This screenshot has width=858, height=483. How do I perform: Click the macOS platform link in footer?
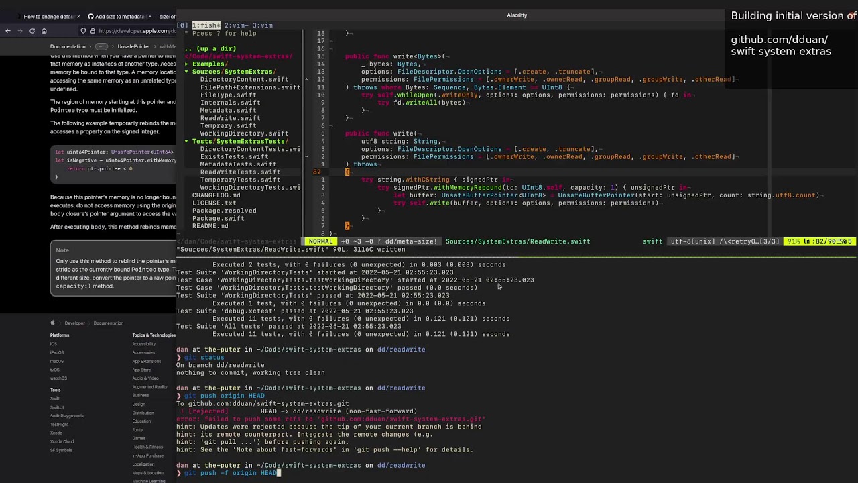56,361
